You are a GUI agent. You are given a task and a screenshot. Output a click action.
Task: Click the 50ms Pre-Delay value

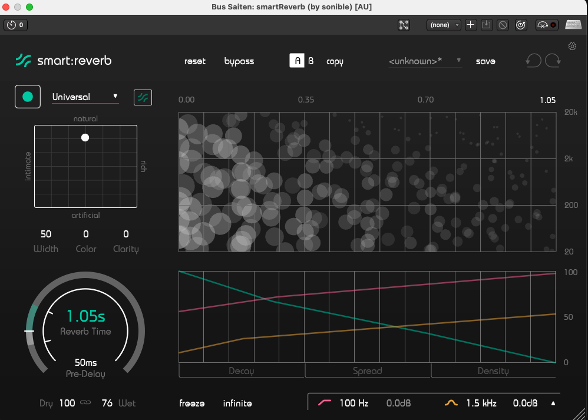click(x=86, y=362)
